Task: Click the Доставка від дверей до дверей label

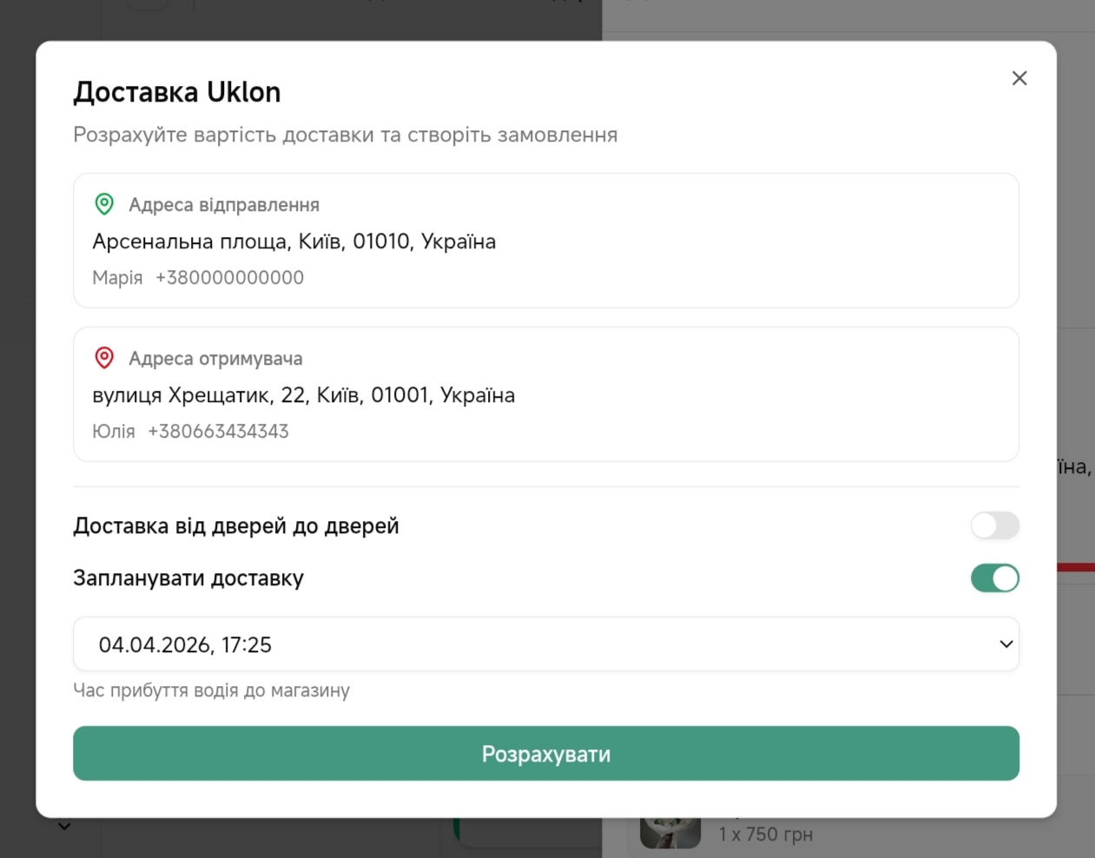Action: pyautogui.click(x=236, y=526)
